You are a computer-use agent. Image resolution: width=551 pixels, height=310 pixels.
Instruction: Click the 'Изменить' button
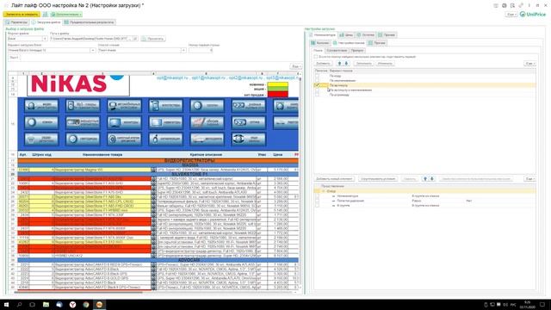(385, 64)
